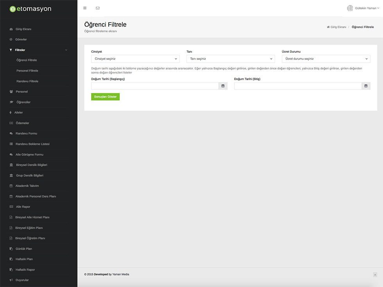Go to Bireysel Derslik Bilgileri

32,165
